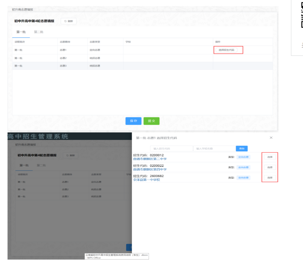The height and width of the screenshot is (269, 303).
Task: Choose 选择 for enrollment code 0200012
Action: [x=270, y=157]
